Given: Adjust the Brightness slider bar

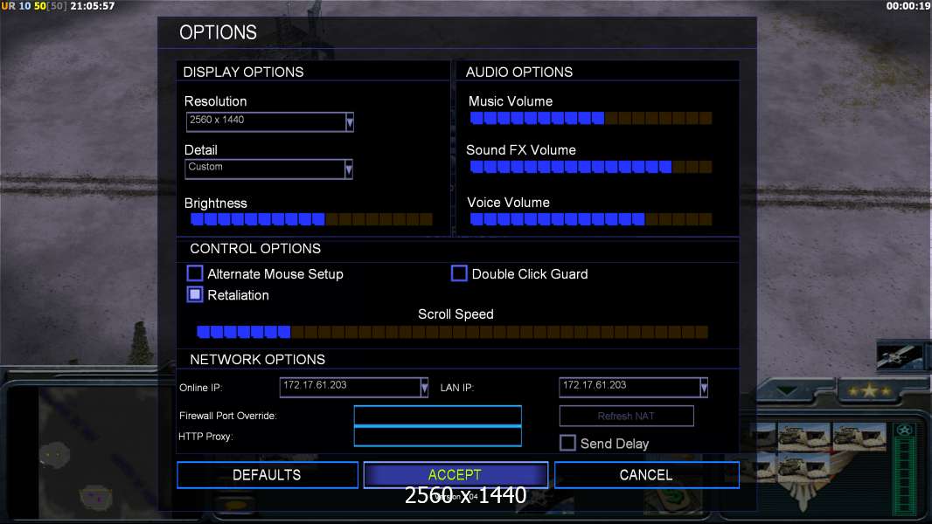Looking at the screenshot, I should click(x=311, y=219).
